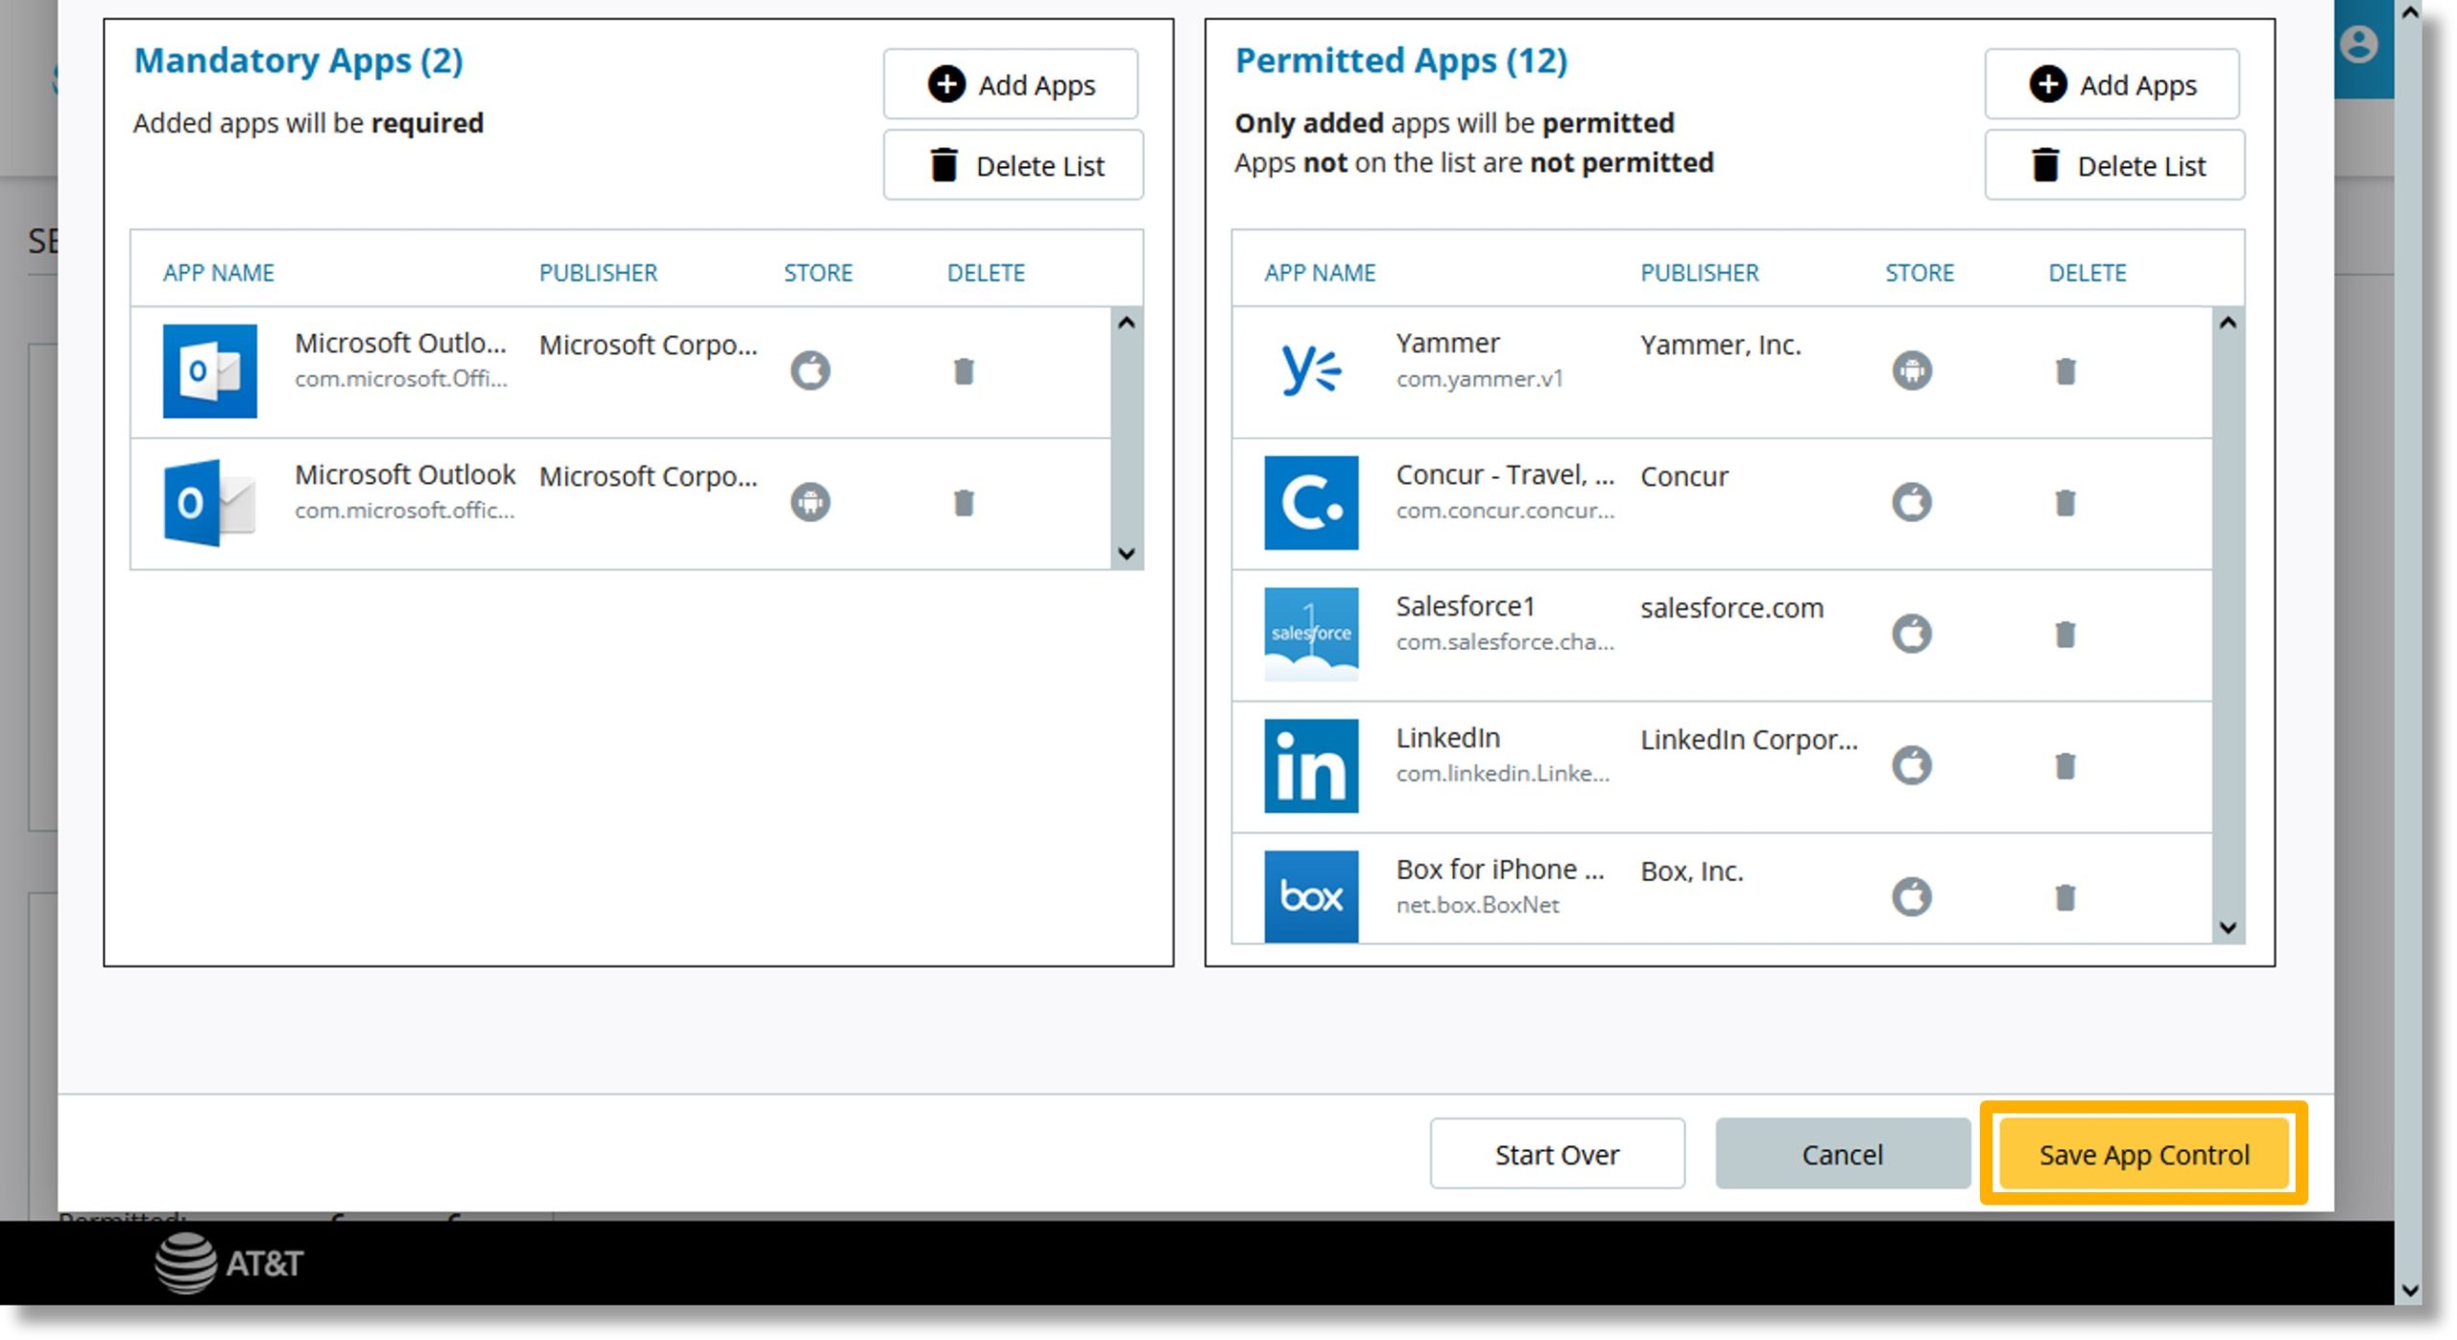Click the Apple store icon for Box
The image size is (2457, 1340).
point(1912,897)
